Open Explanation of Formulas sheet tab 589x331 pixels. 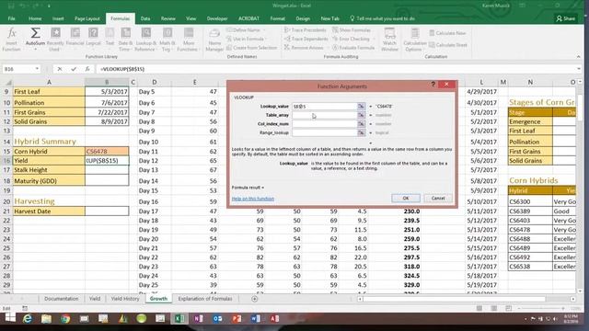pyautogui.click(x=205, y=299)
